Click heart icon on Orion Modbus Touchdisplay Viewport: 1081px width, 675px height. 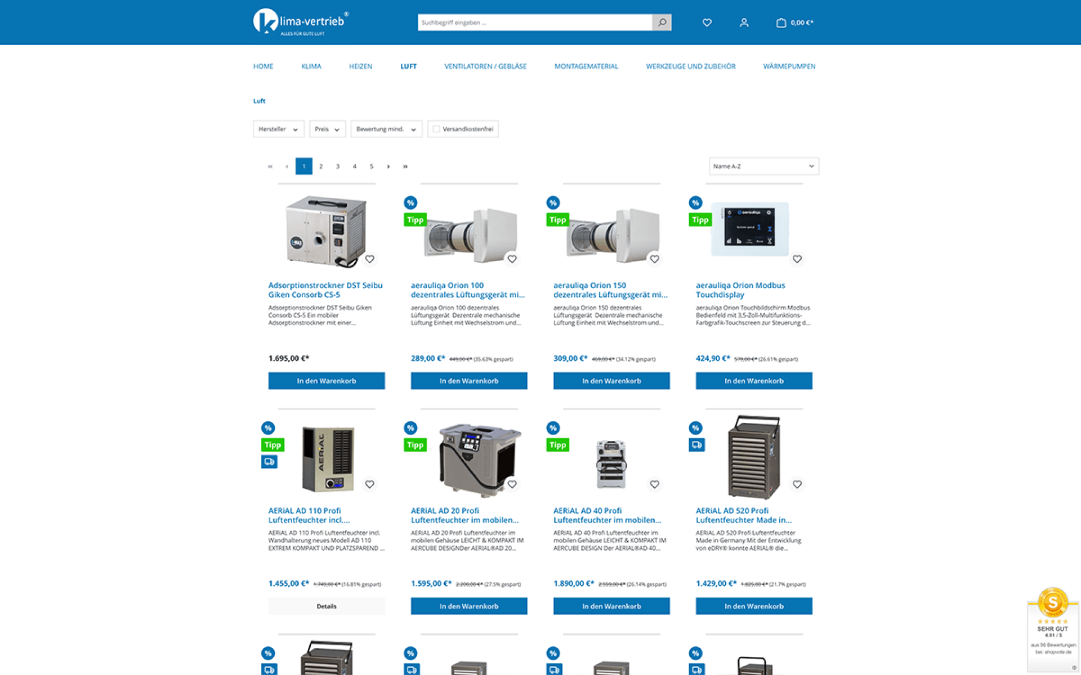click(x=797, y=259)
